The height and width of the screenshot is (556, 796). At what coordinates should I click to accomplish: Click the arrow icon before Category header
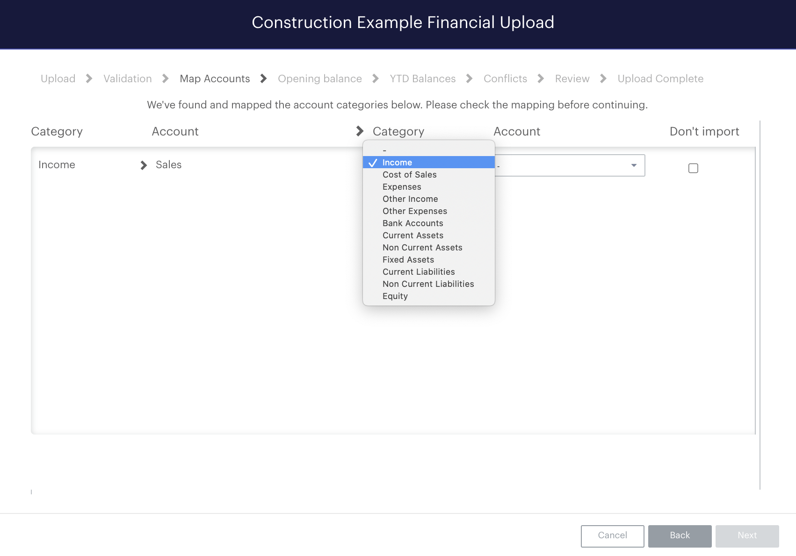click(x=360, y=131)
